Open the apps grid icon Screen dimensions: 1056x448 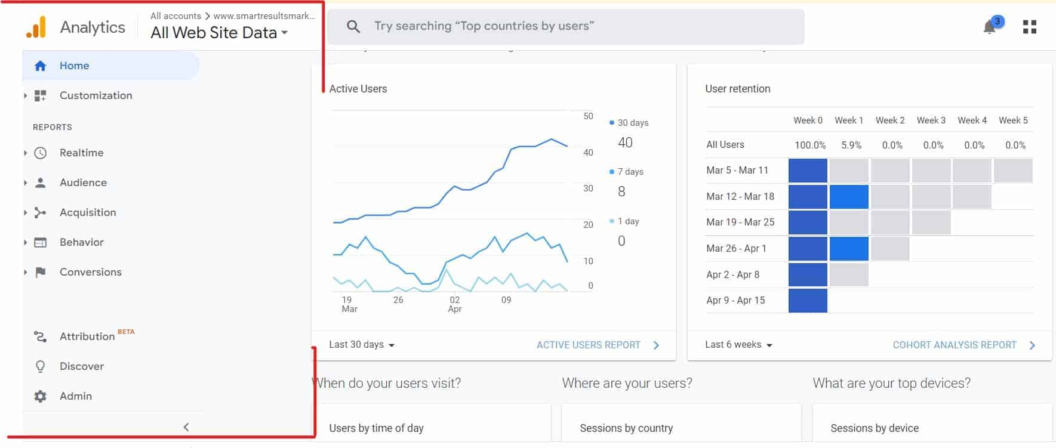pos(1030,27)
